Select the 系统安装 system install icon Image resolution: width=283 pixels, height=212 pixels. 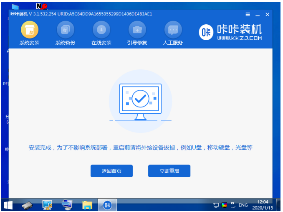point(29,30)
